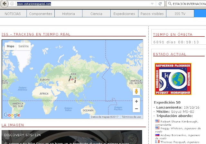Open the Pasos visibles tab
The width and height of the screenshot is (206, 144).
click(x=152, y=14)
